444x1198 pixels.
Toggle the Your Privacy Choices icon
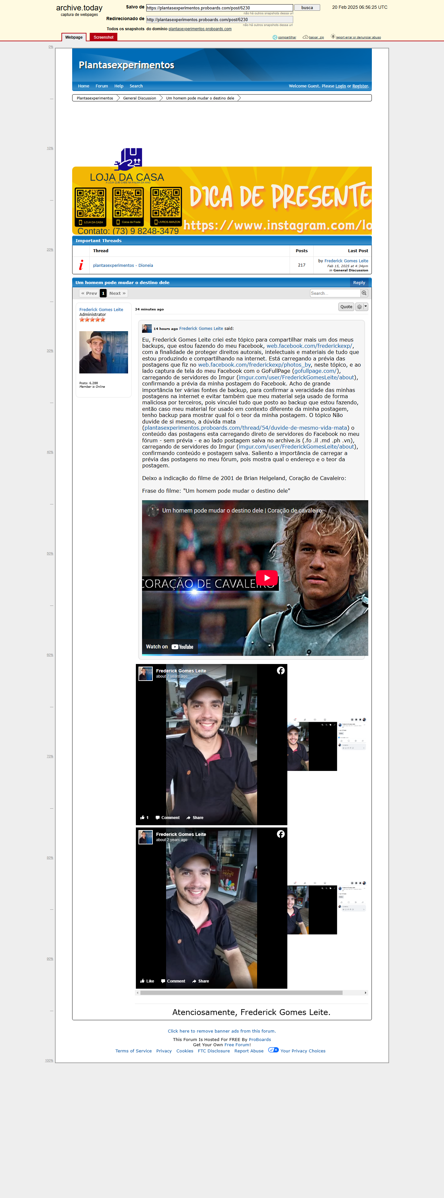[x=273, y=1050]
